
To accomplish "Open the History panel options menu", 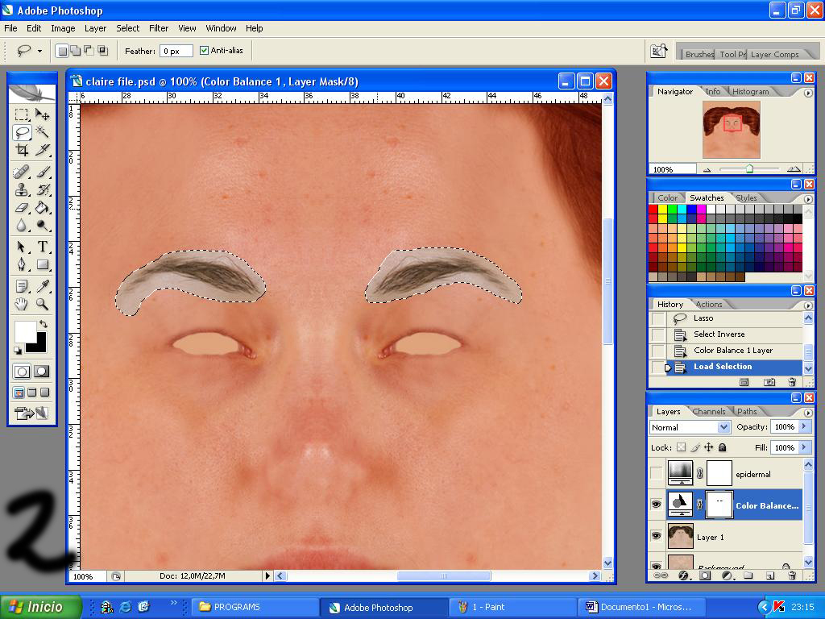I will [808, 305].
